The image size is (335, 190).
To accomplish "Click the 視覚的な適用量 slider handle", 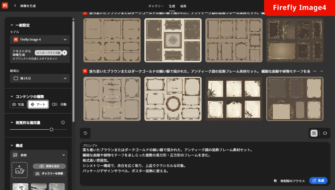I will tap(51, 129).
